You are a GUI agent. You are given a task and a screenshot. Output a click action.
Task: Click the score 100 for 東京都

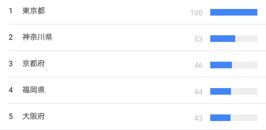click(x=197, y=13)
